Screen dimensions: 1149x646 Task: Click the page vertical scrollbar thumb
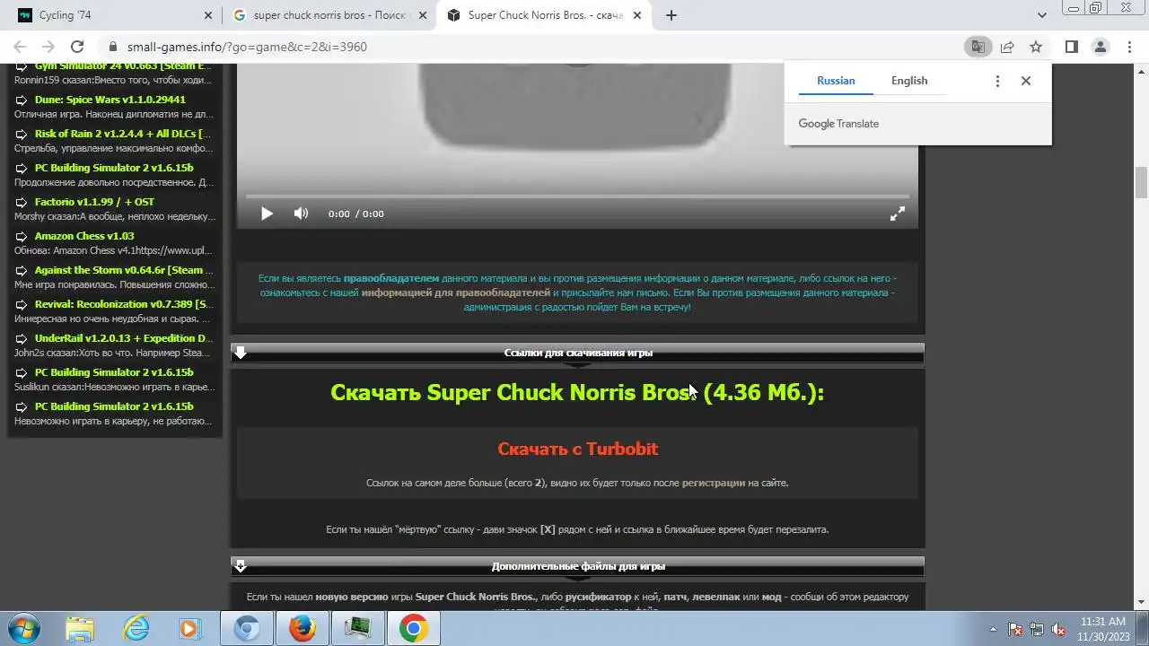1141,182
